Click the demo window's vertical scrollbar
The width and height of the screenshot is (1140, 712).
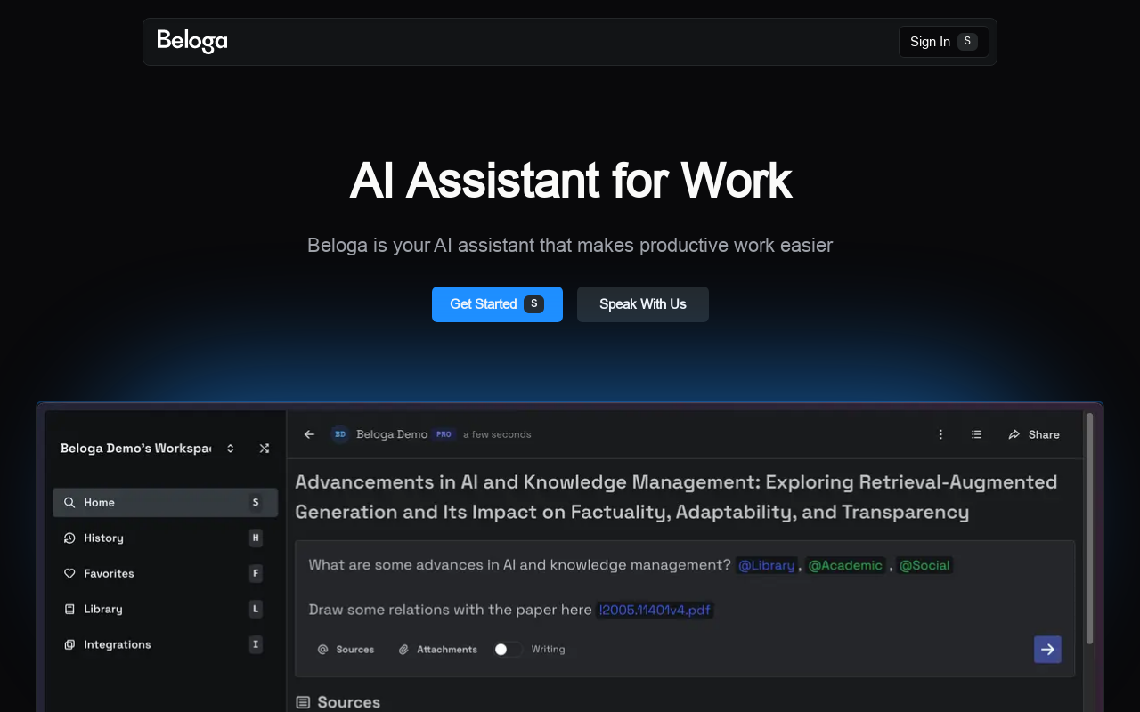click(1089, 529)
